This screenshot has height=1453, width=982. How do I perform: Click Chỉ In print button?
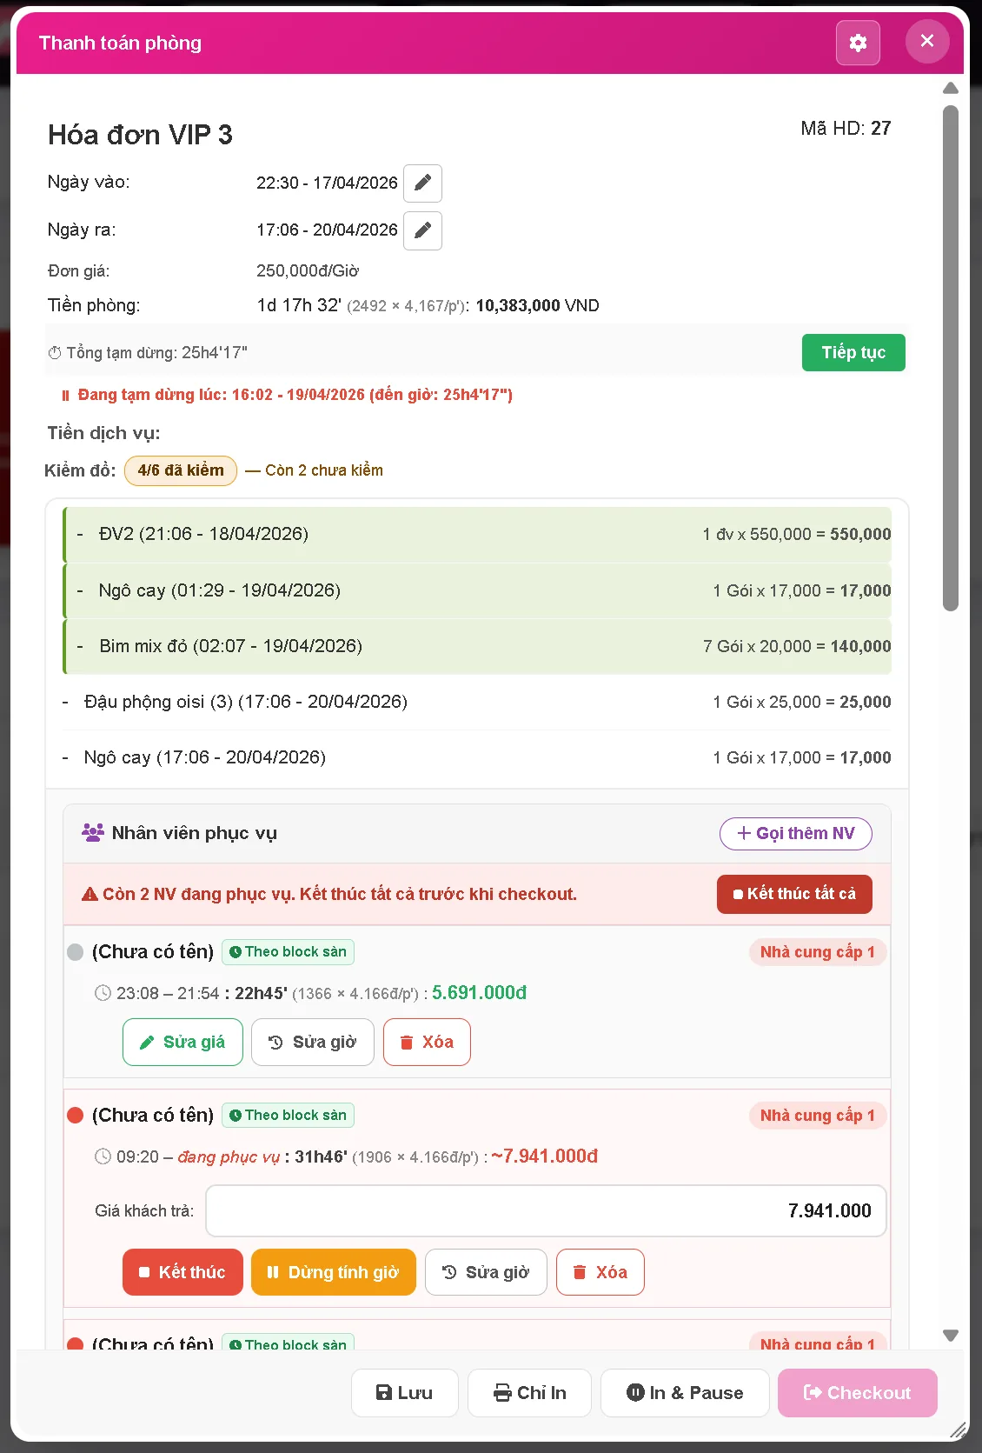tap(529, 1393)
